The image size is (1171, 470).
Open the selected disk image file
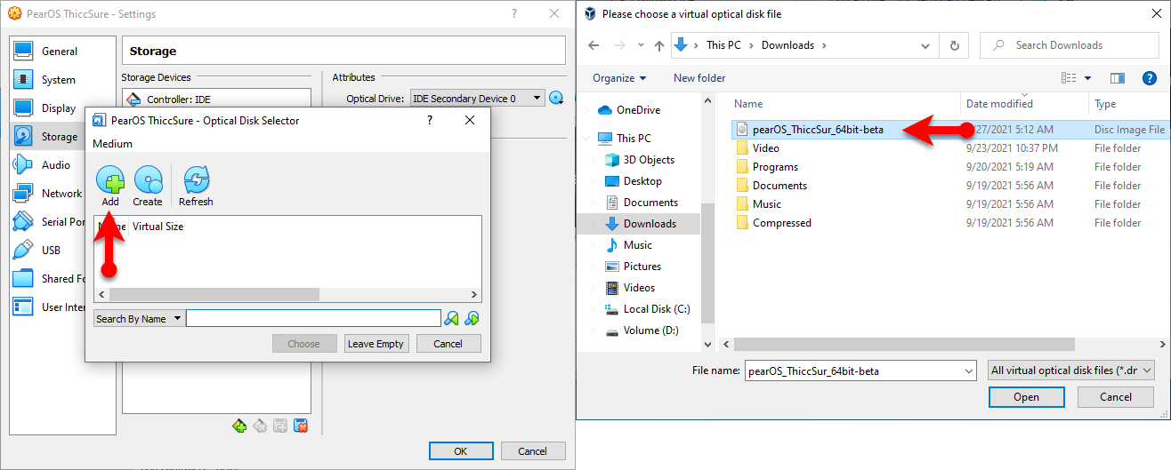[1026, 397]
